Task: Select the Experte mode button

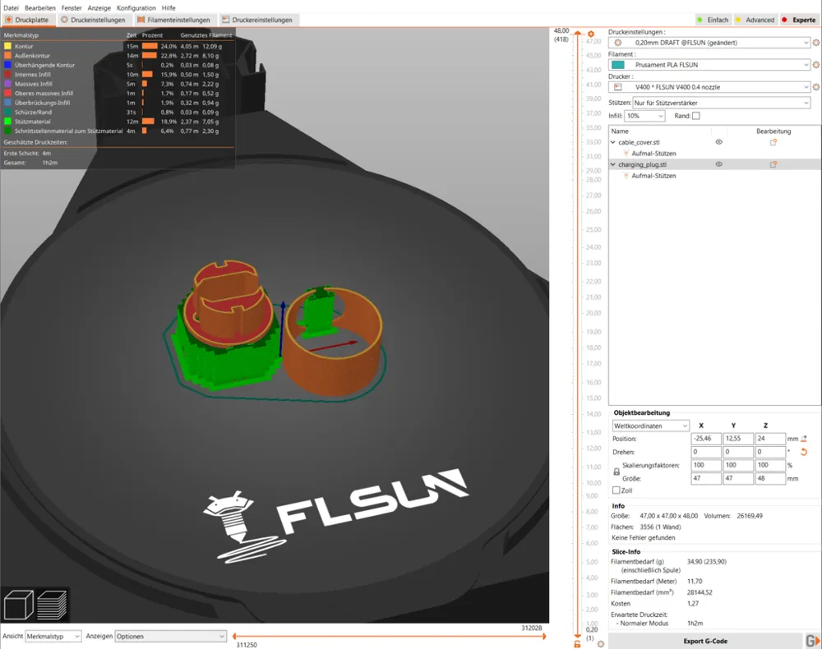Action: 797,20
